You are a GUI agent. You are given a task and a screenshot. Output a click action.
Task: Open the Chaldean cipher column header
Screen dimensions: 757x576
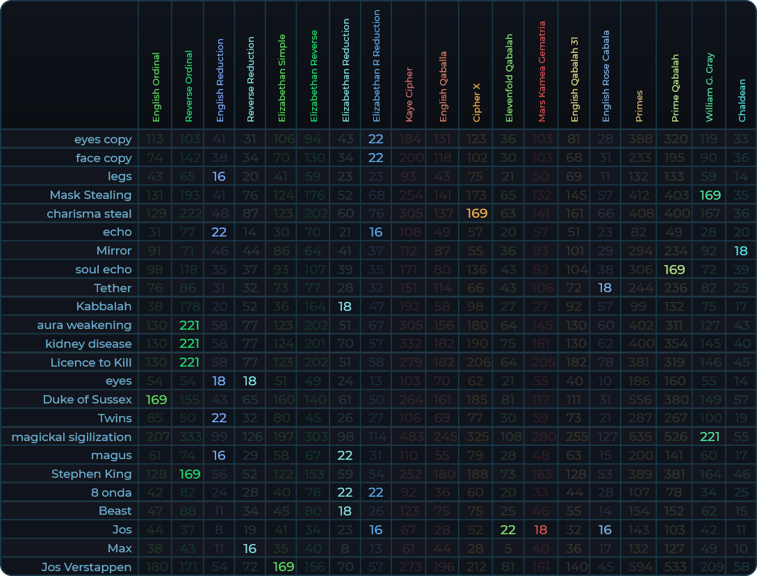(742, 99)
